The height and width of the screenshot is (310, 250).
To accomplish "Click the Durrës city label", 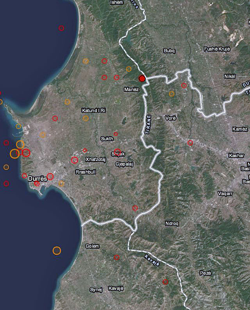I will click(37, 178).
